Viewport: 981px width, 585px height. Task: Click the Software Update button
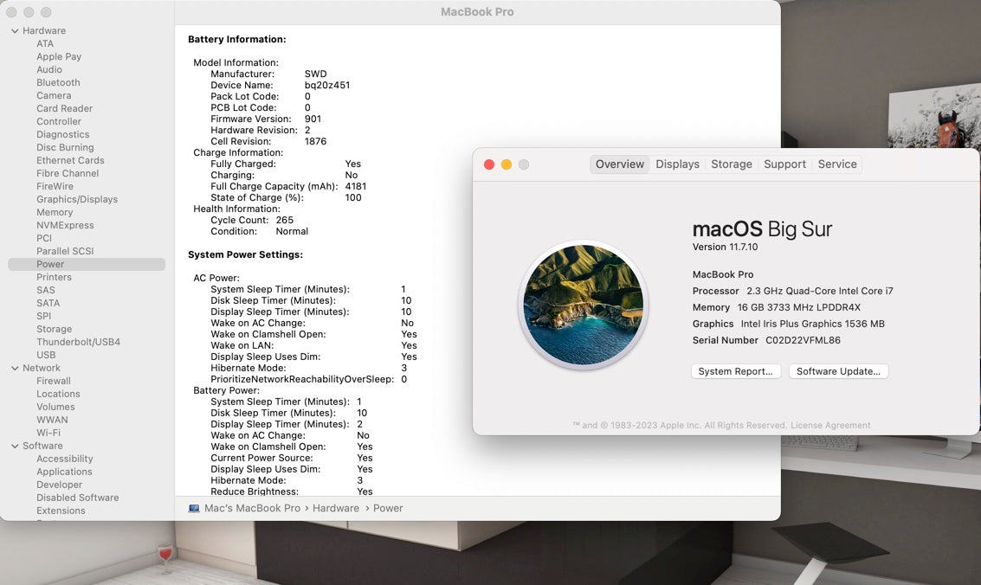click(x=838, y=371)
